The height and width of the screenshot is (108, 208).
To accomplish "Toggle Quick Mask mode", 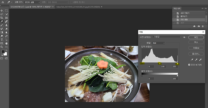I will point(2,58).
